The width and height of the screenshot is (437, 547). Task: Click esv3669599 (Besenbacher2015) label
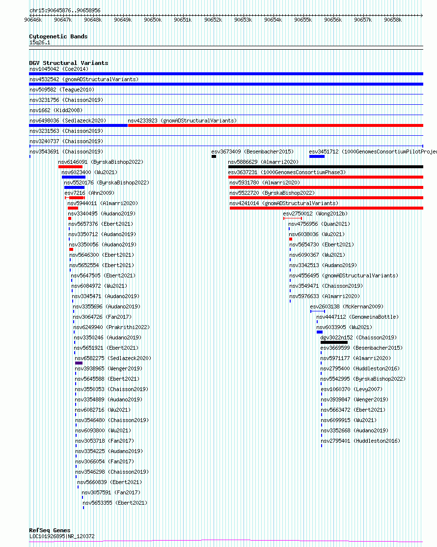pos(361,348)
